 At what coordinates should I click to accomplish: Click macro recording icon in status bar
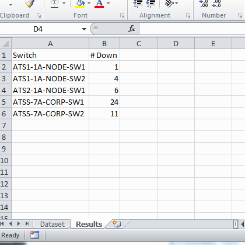pos(34,235)
